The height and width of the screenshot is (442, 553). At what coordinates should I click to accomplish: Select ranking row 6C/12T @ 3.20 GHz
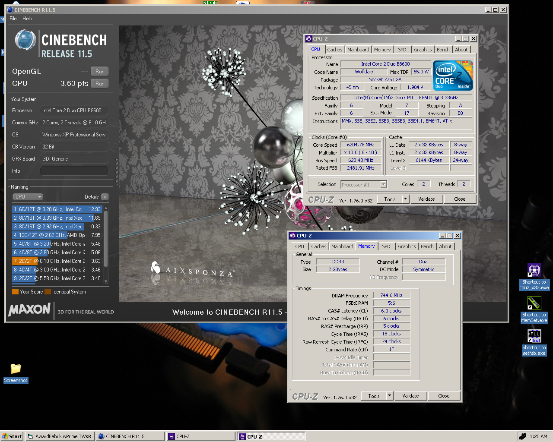(x=57, y=209)
